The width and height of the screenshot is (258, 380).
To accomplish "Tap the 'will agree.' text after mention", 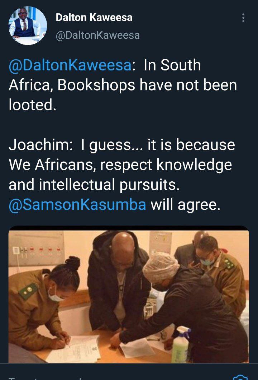I will pyautogui.click(x=186, y=205).
